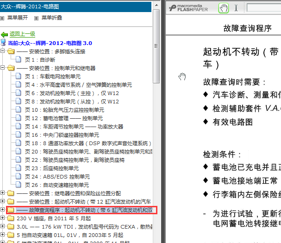Click page icon of 车载电网控制单元
This screenshot has width=281, height=243.
18,76
